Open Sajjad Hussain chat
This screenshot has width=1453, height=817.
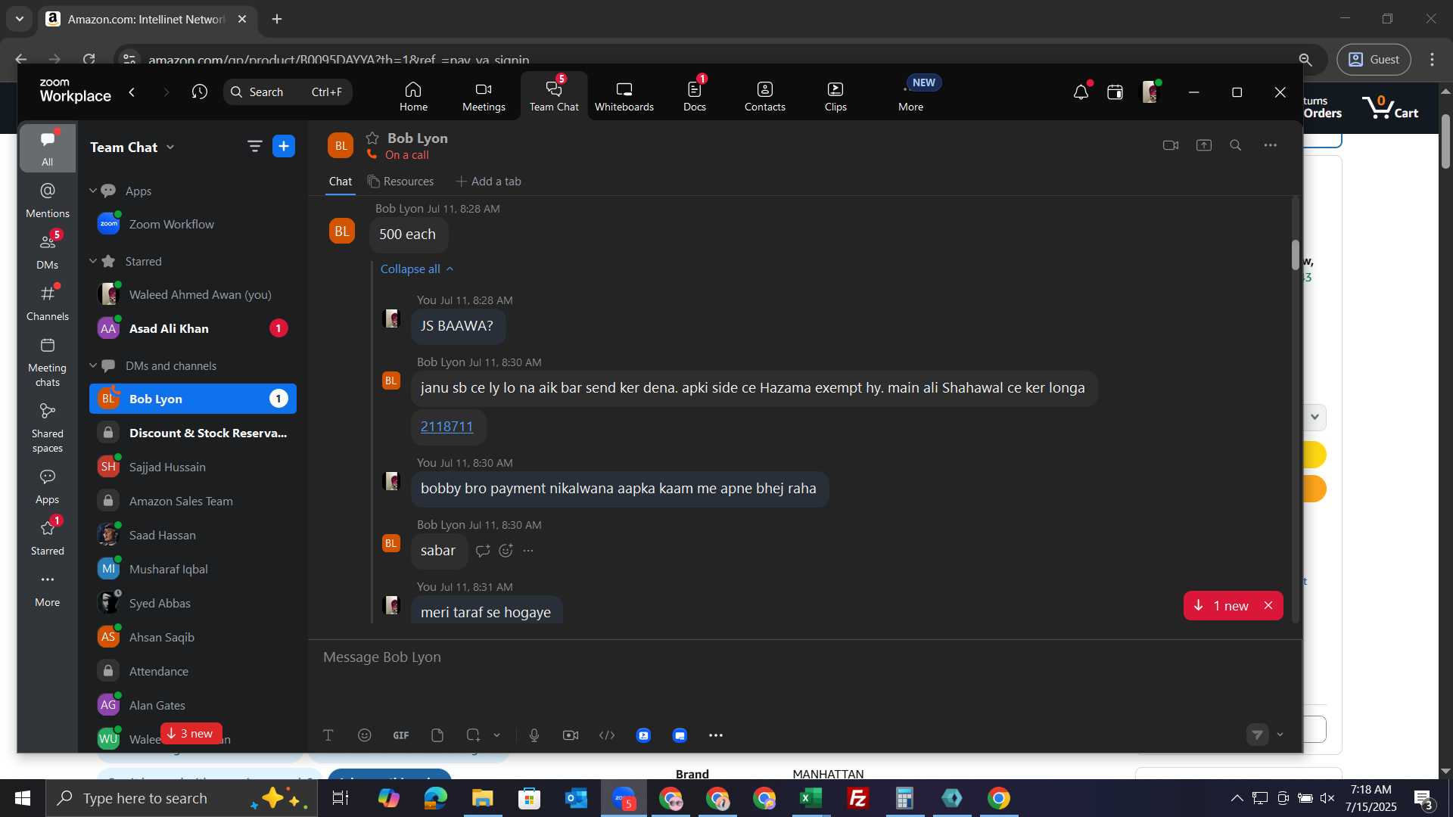(x=193, y=467)
